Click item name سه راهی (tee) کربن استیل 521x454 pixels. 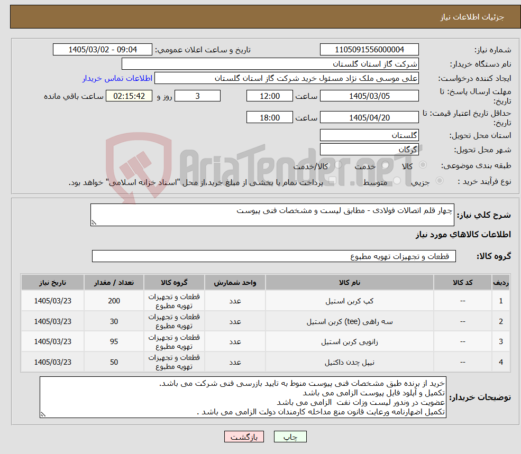coord(350,321)
